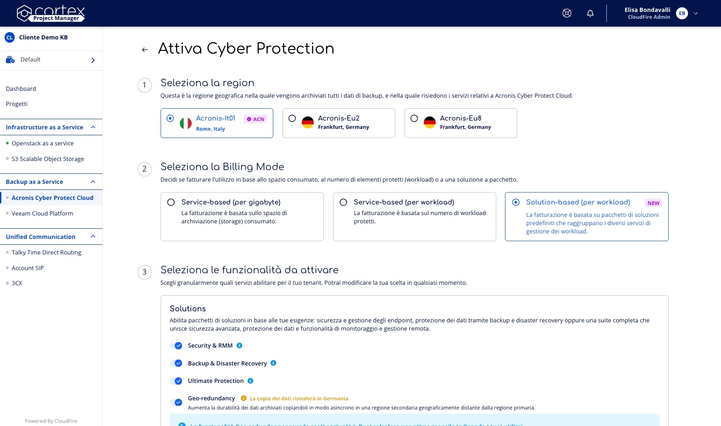
Task: Click the German flag of Acronis-Eu8
Action: 430,122
